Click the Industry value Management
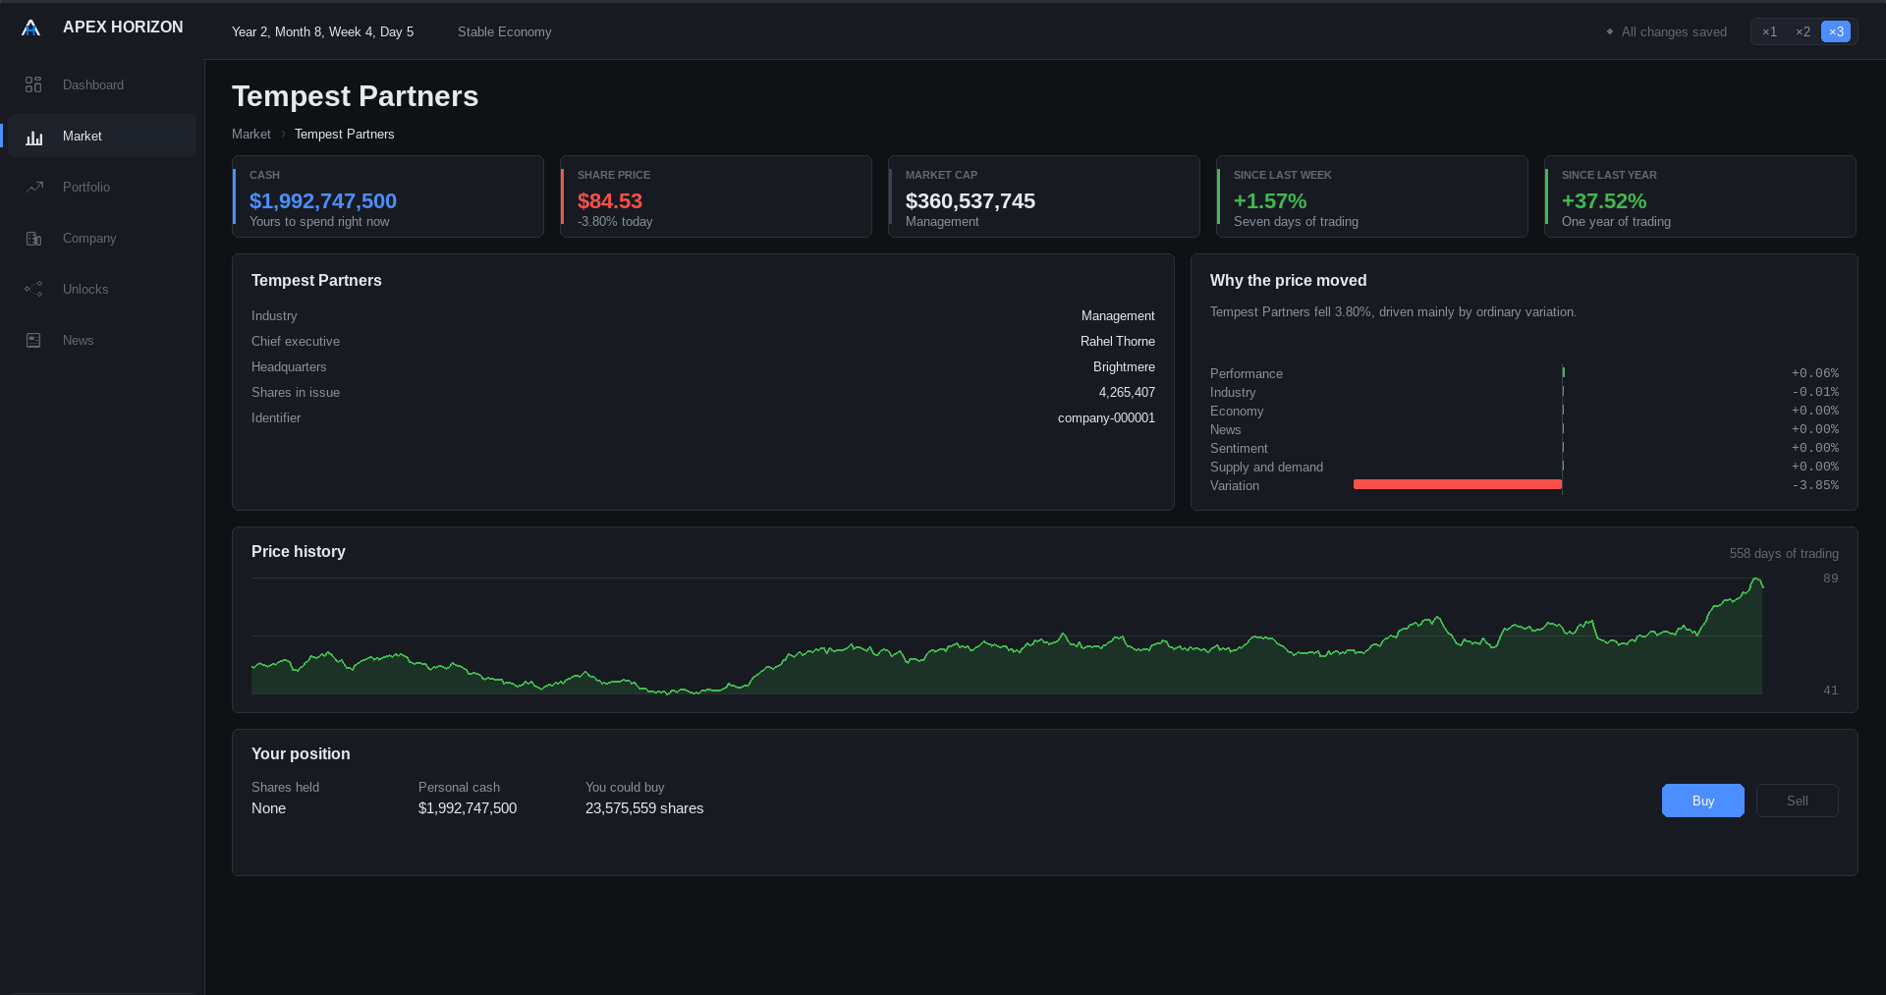1886x995 pixels. click(x=1118, y=315)
